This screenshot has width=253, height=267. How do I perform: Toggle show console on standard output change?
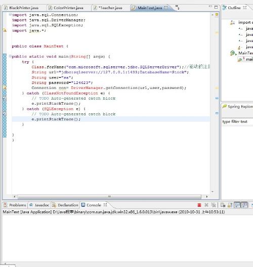click(x=237, y=205)
